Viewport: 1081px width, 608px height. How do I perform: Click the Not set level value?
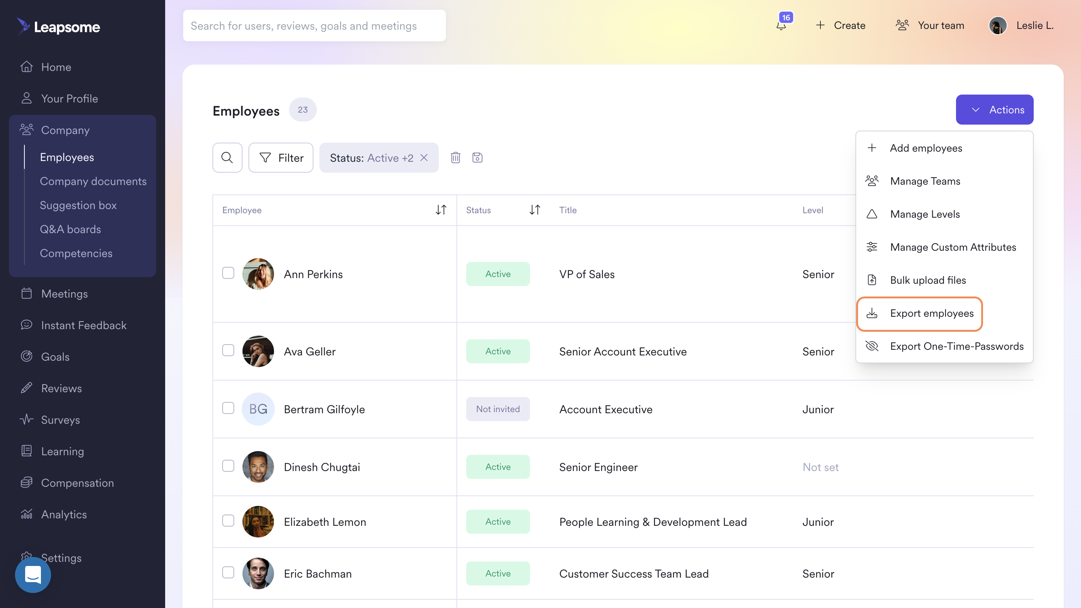point(821,467)
